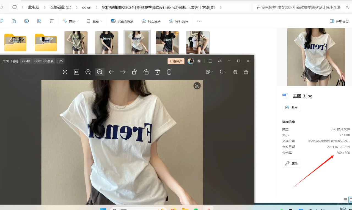Open the crop tool
The height and width of the screenshot is (210, 352).
point(222,72)
